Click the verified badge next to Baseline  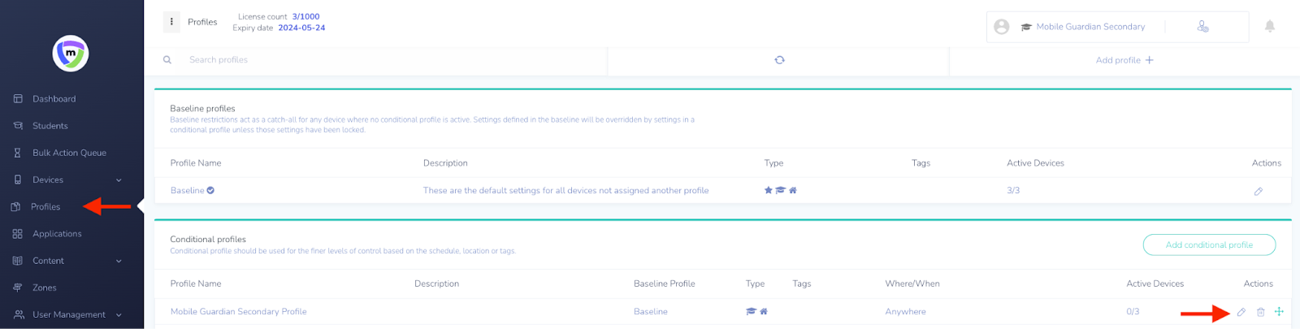click(210, 190)
